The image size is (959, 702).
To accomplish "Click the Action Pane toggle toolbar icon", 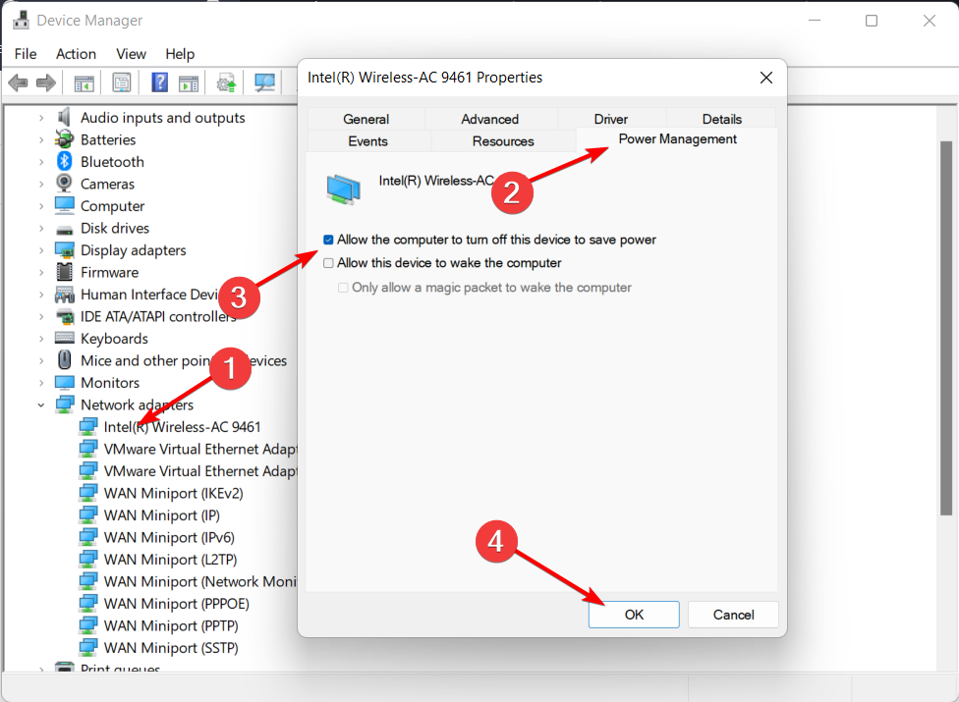I will pyautogui.click(x=189, y=83).
